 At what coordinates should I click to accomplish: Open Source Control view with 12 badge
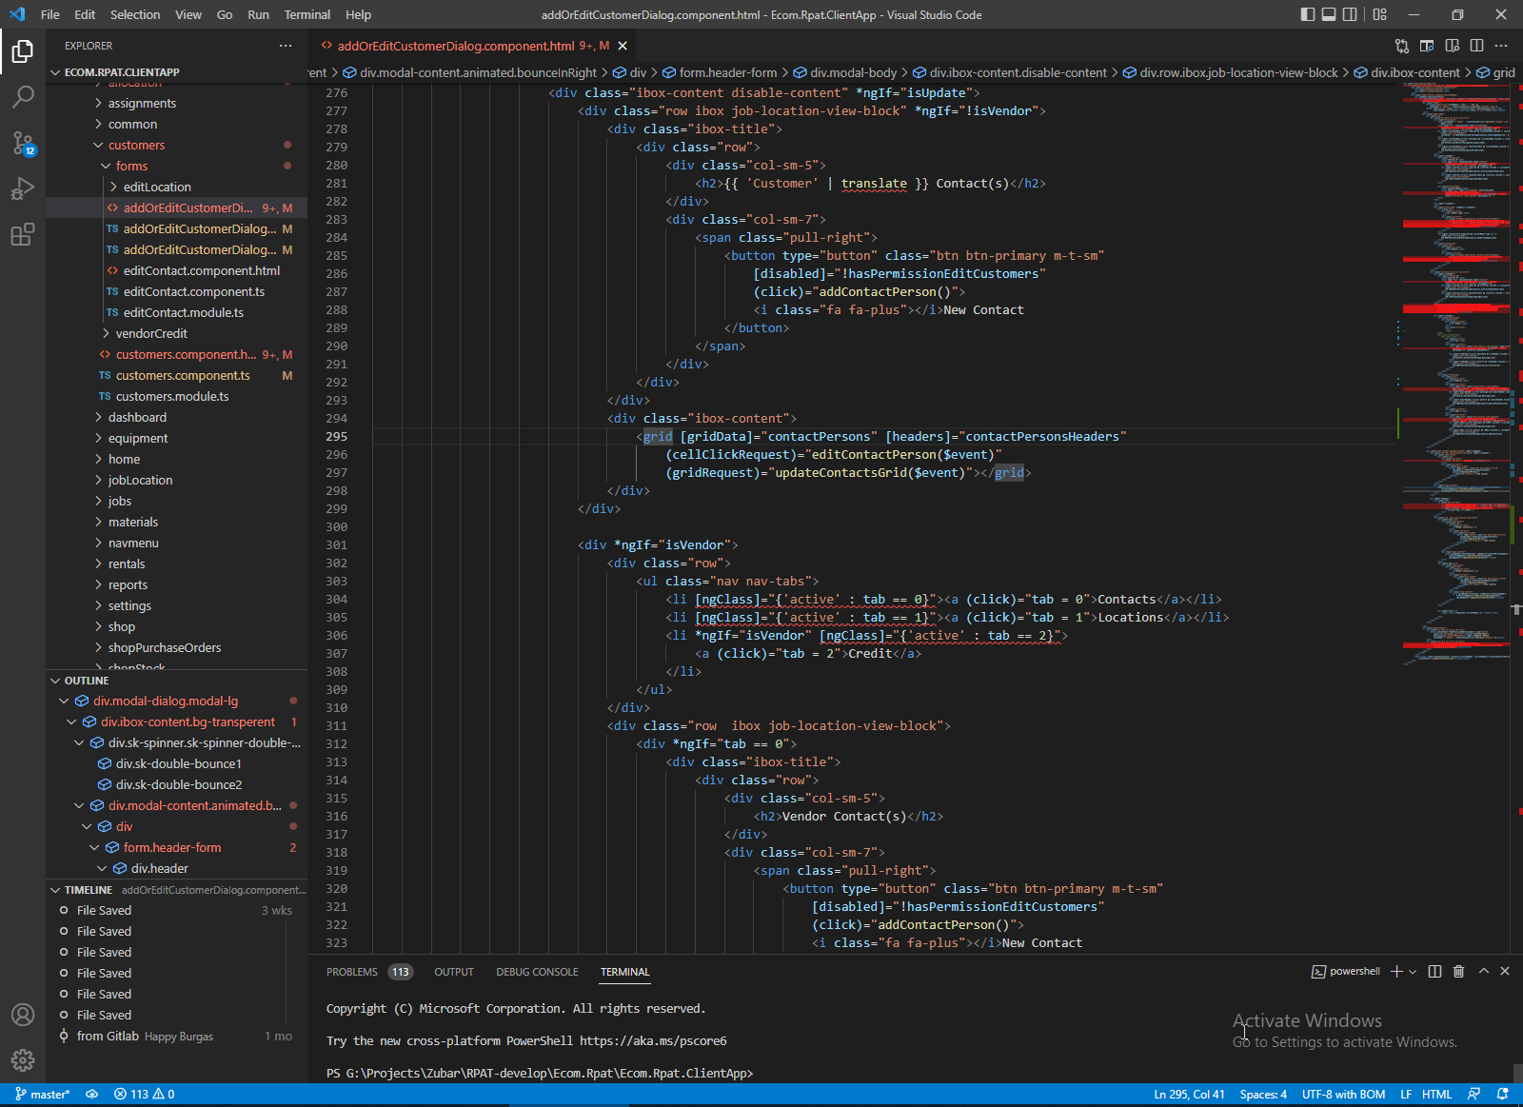pos(23,143)
